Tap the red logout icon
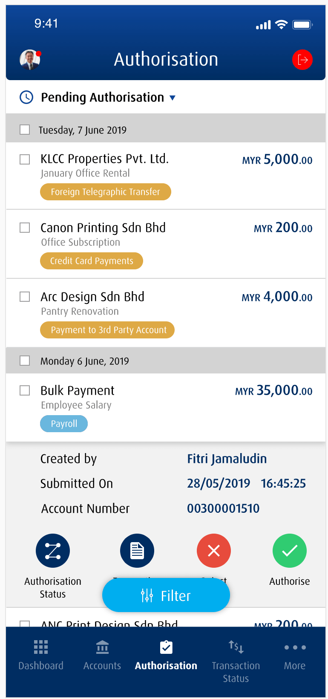This screenshot has width=328, height=699. pyautogui.click(x=302, y=60)
